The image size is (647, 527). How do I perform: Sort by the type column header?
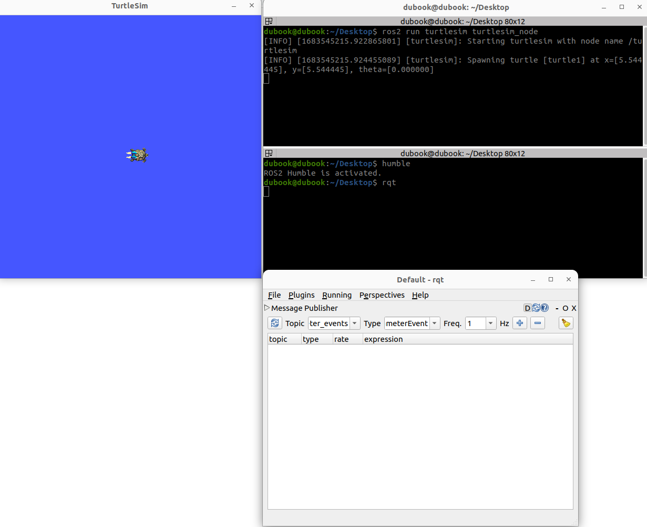(x=317, y=339)
